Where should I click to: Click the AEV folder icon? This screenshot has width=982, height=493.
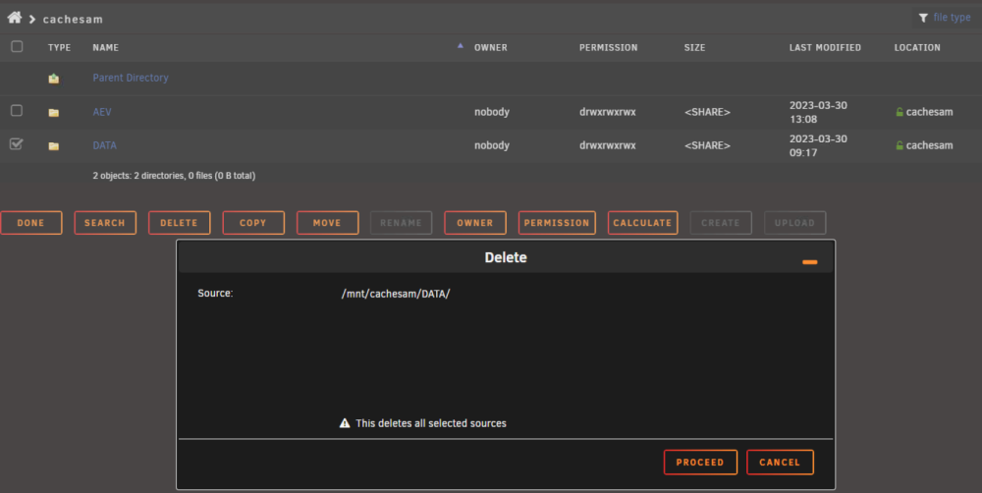[x=54, y=113]
